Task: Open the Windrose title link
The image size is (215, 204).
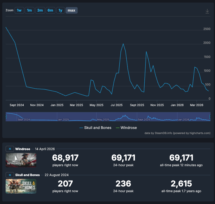Action: click(23, 149)
